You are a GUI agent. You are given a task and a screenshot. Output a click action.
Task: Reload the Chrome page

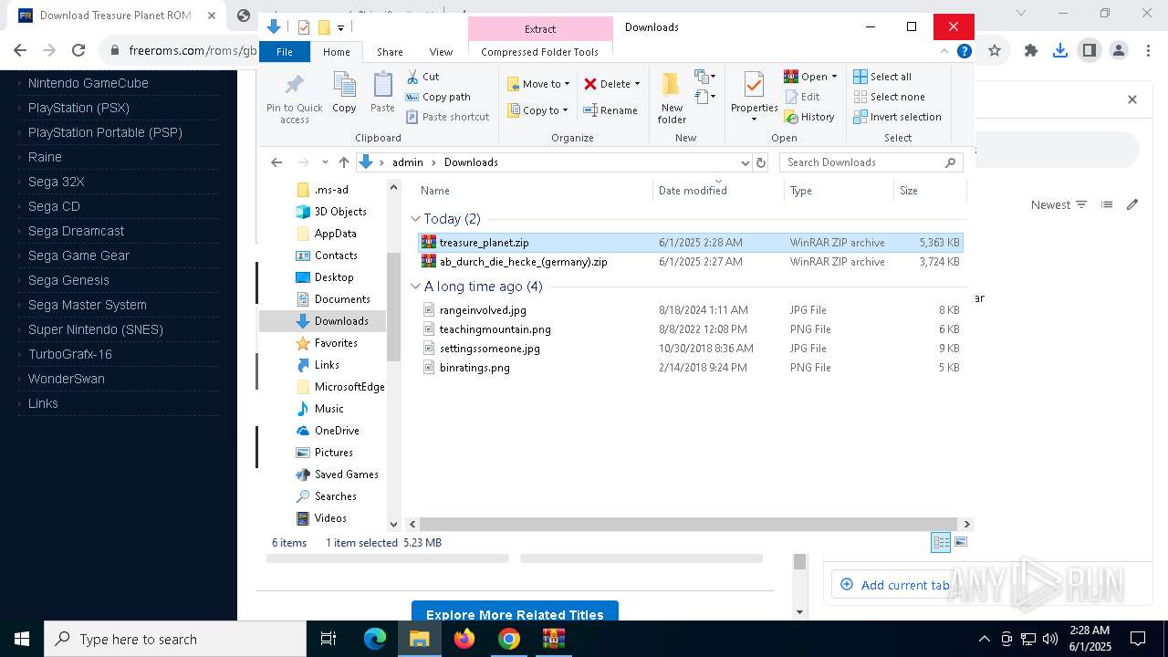tap(78, 50)
